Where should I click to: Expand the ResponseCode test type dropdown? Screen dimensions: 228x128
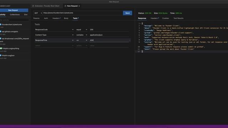click(54, 30)
